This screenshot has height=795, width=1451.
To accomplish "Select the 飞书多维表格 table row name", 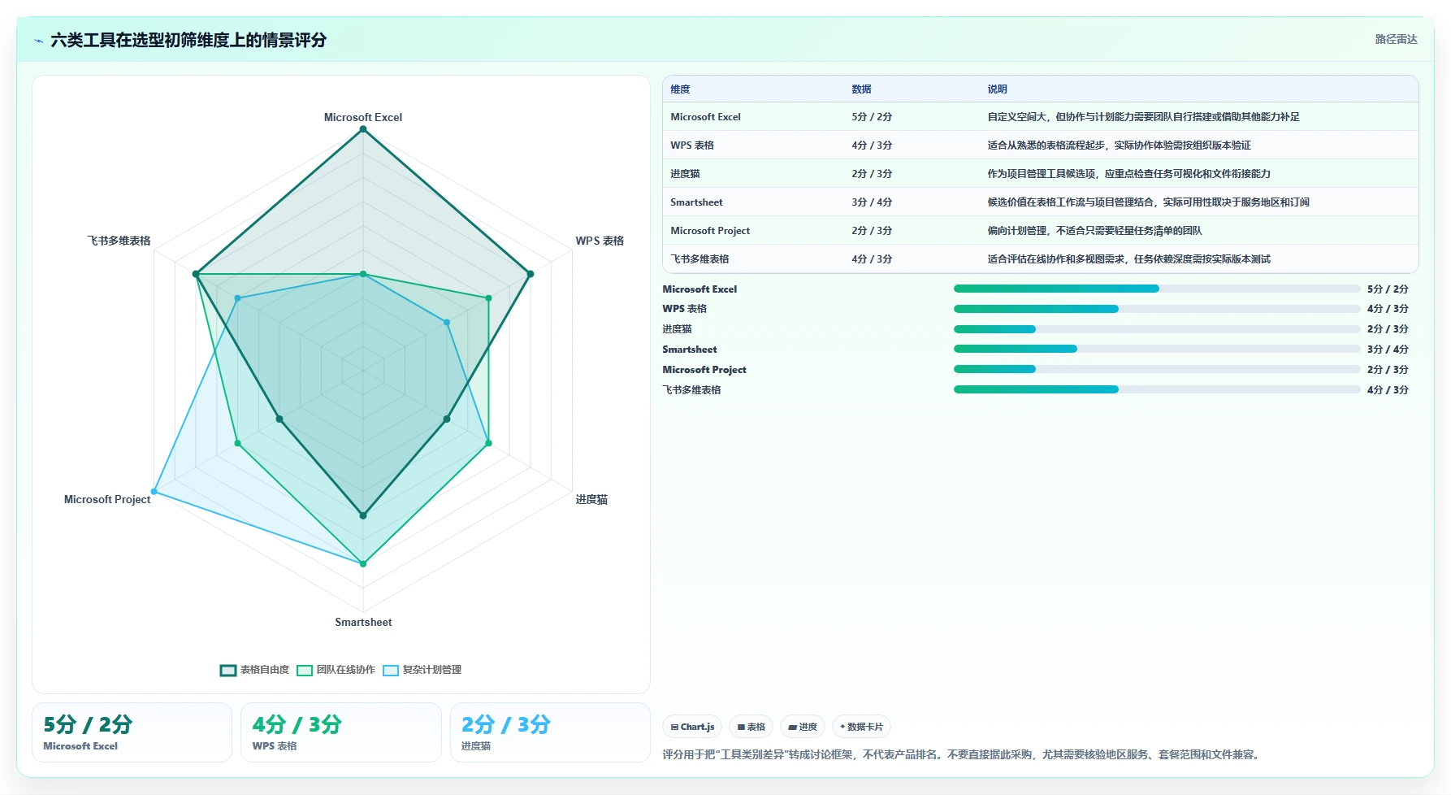I will (x=700, y=259).
